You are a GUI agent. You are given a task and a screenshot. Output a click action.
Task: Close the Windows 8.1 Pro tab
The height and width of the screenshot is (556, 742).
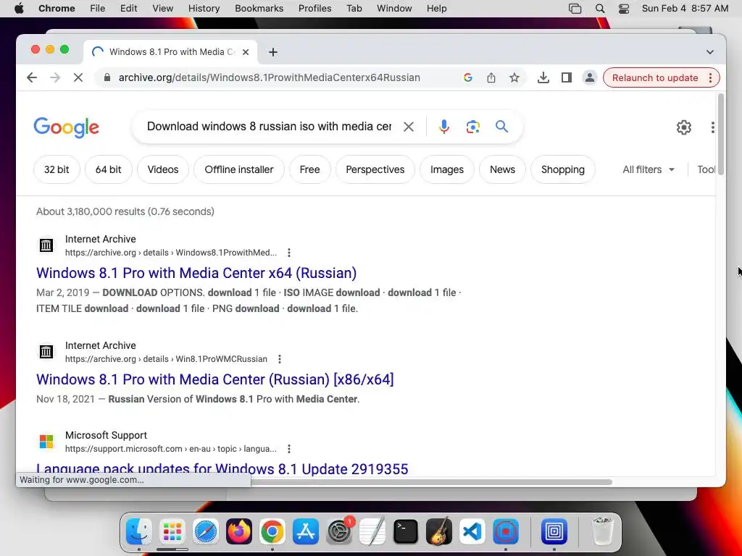tap(246, 52)
